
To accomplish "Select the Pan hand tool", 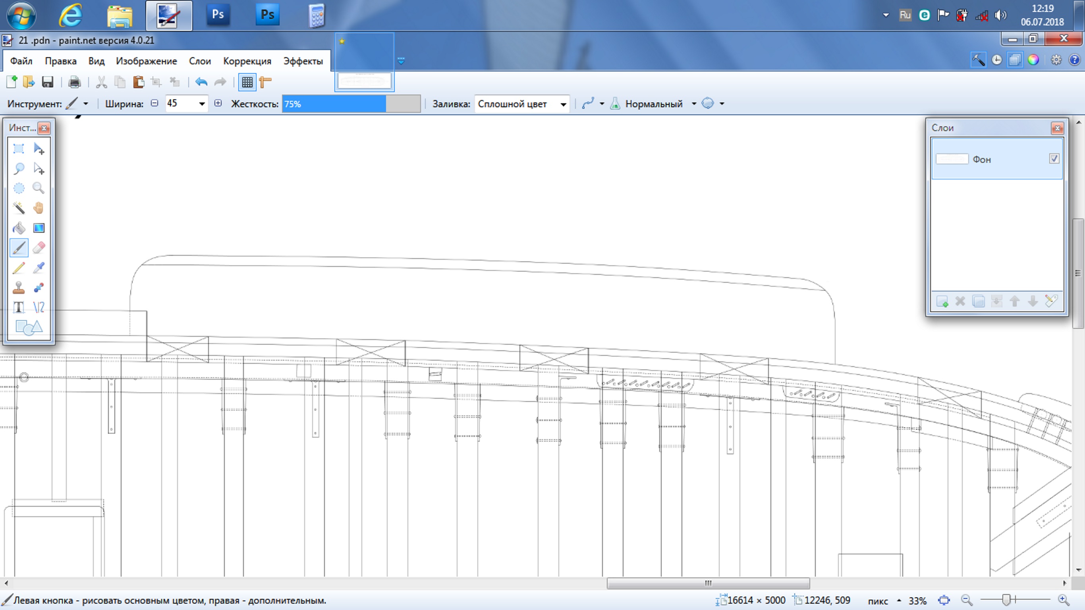I will click(x=39, y=208).
